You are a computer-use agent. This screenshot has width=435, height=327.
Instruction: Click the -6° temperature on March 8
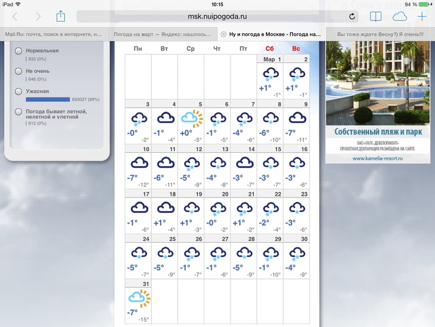pyautogui.click(x=264, y=133)
